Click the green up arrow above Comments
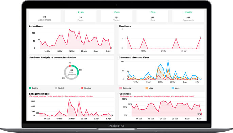The image size is (233, 133). (185, 13)
